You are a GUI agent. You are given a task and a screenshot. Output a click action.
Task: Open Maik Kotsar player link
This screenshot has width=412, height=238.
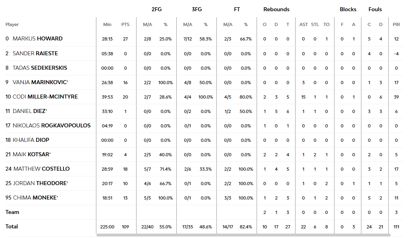point(31,154)
